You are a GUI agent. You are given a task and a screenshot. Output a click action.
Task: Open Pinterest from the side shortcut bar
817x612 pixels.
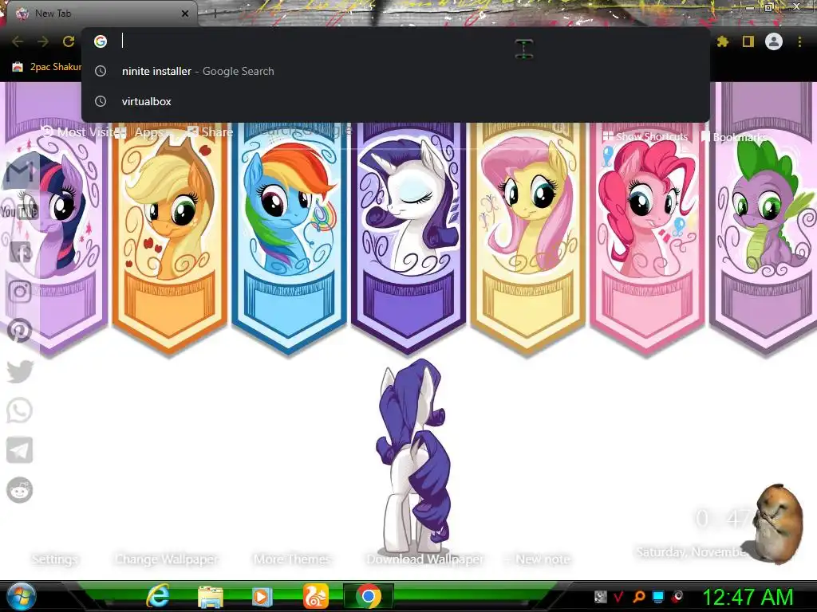20,331
